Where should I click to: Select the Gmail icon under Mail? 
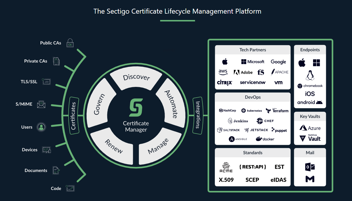coord(310,179)
